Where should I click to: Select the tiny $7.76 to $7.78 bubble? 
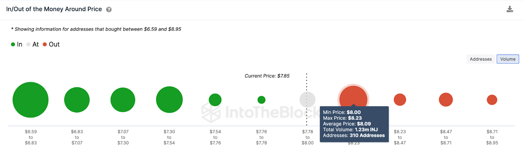[261, 100]
